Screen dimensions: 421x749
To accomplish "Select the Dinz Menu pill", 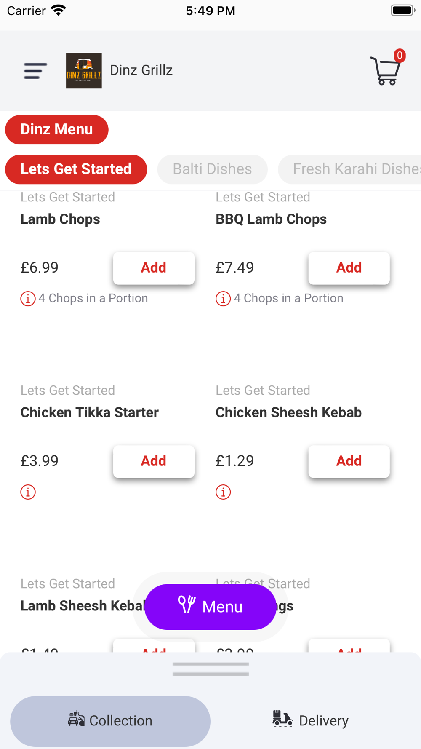I will coord(57,130).
